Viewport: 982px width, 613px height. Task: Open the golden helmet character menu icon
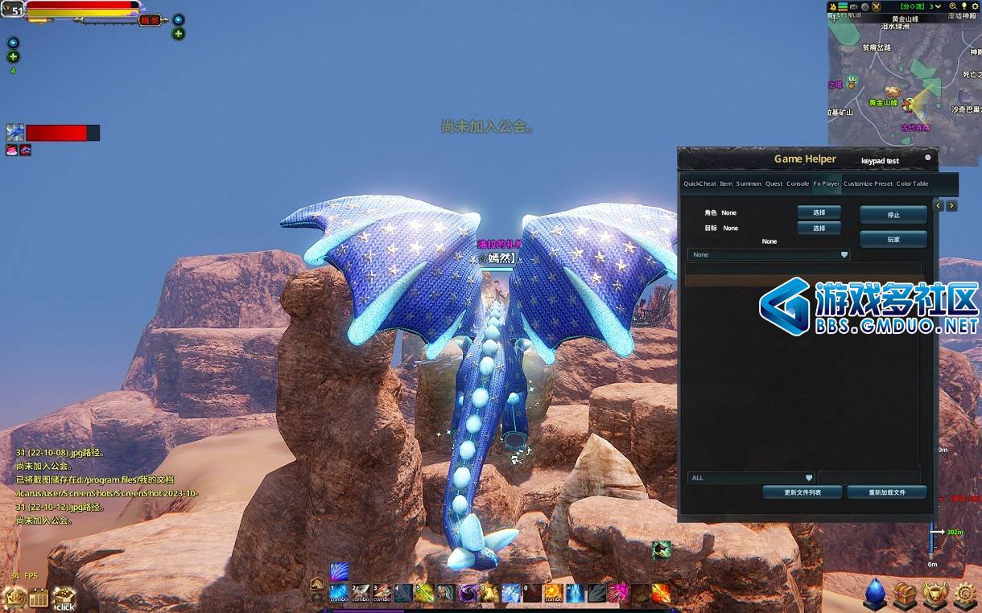(935, 595)
